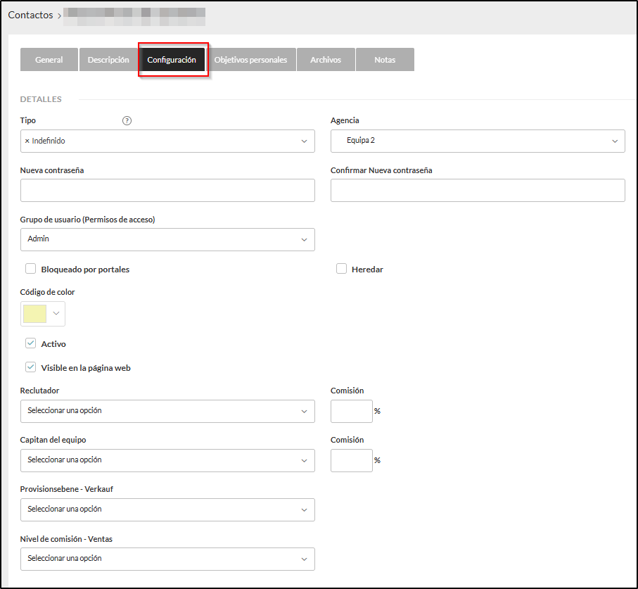638x589 pixels.
Task: Open the Grupo de usuario dropdown
Action: tap(167, 239)
